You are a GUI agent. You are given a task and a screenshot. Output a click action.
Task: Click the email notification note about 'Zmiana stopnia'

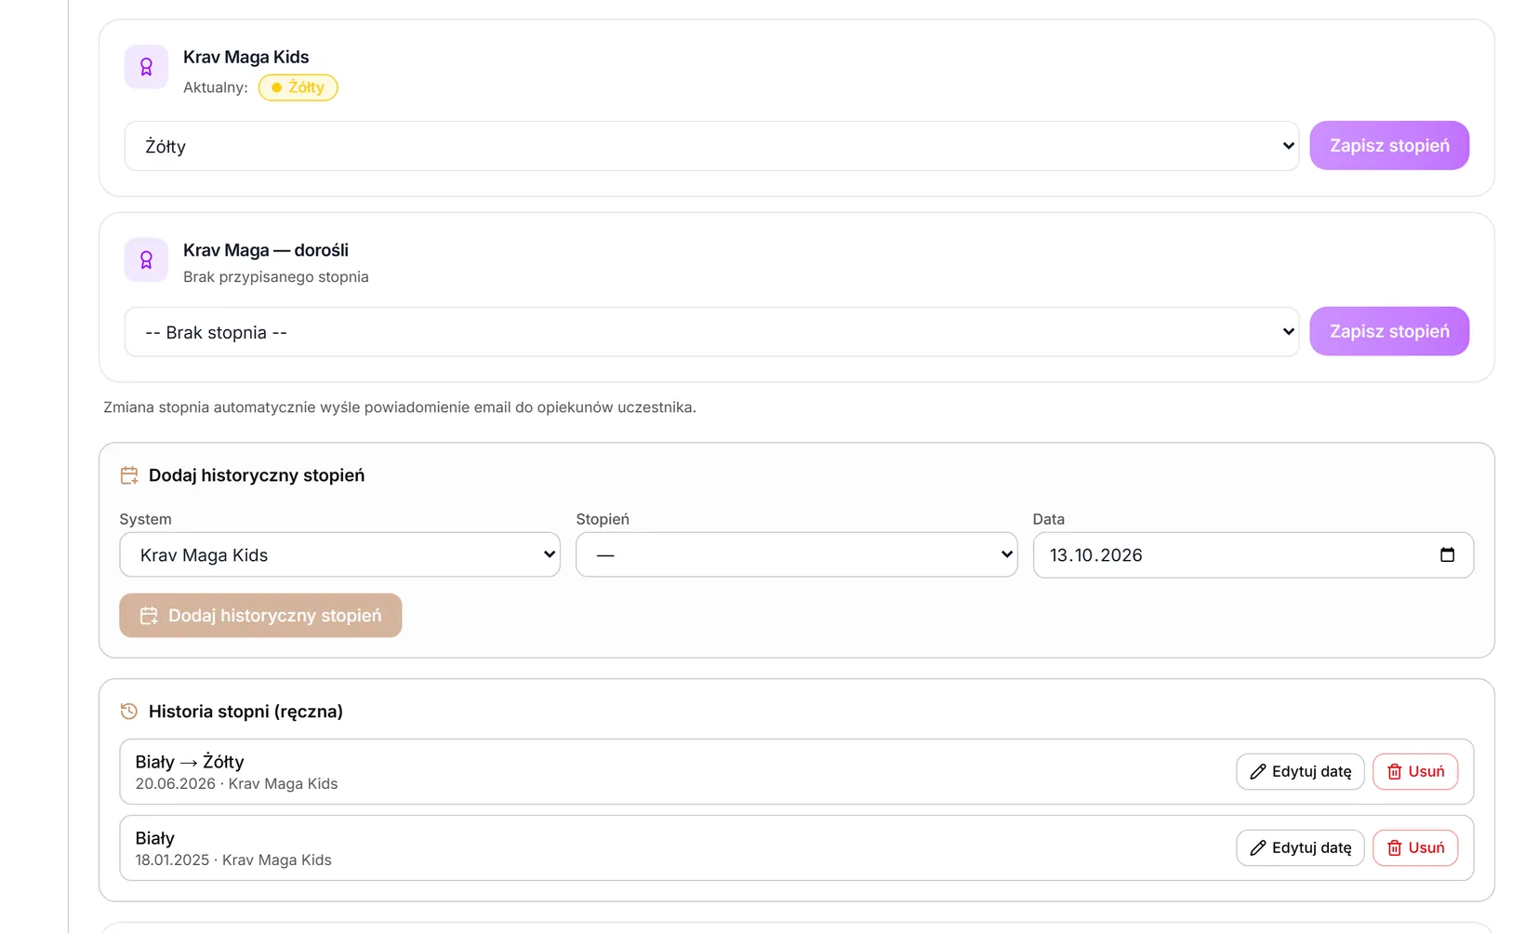pyautogui.click(x=400, y=407)
